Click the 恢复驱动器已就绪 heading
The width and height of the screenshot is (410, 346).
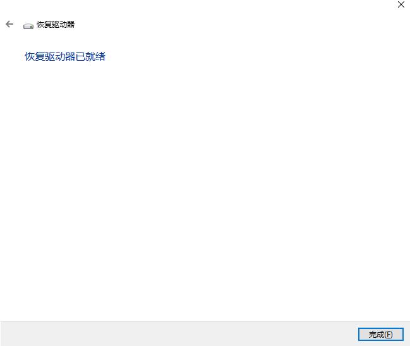[65, 56]
